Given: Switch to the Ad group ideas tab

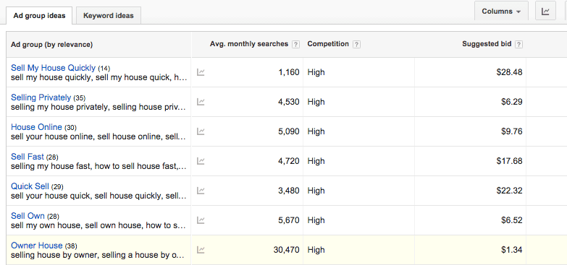Looking at the screenshot, I should click(39, 16).
